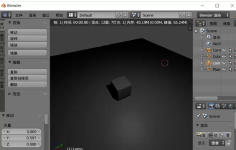Image resolution: width=236 pixels, height=150 pixels.
Task: Add a new scene with plus button
Action: [182, 15]
